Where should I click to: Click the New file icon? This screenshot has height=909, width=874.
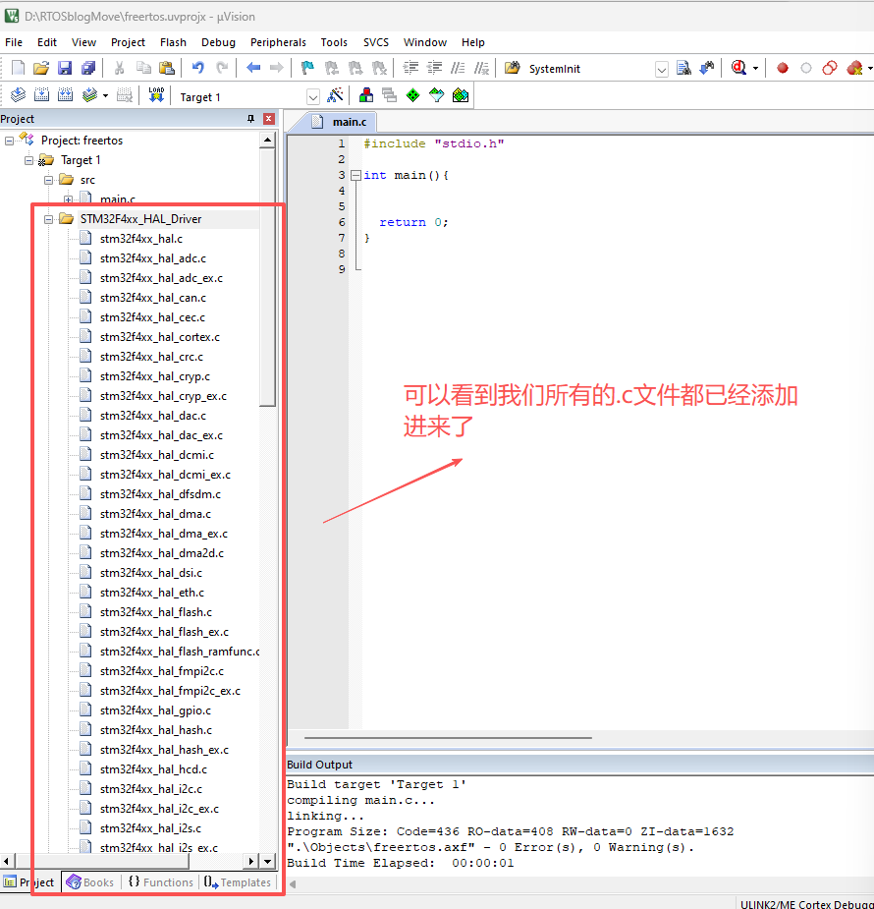click(x=18, y=68)
